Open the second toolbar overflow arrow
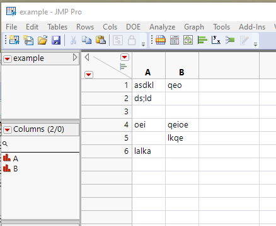 coord(255,45)
